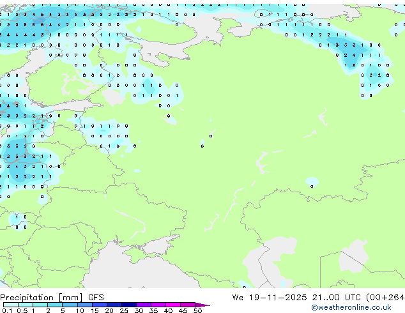Select the 30–35 mm purple swatch
The image size is (405, 313).
[x=144, y=305]
